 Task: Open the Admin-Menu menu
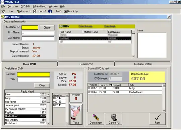coord(40,7)
